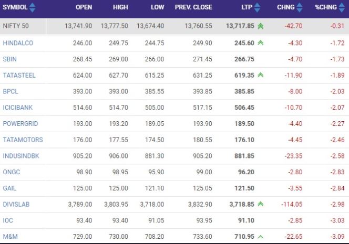349x244 pixels.
Task: Click the sort arrows beside SYMBOL header
Action: pyautogui.click(x=33, y=8)
